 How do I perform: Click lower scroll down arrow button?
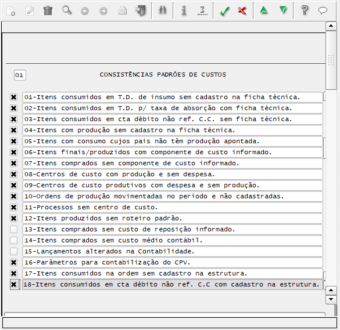331,299
